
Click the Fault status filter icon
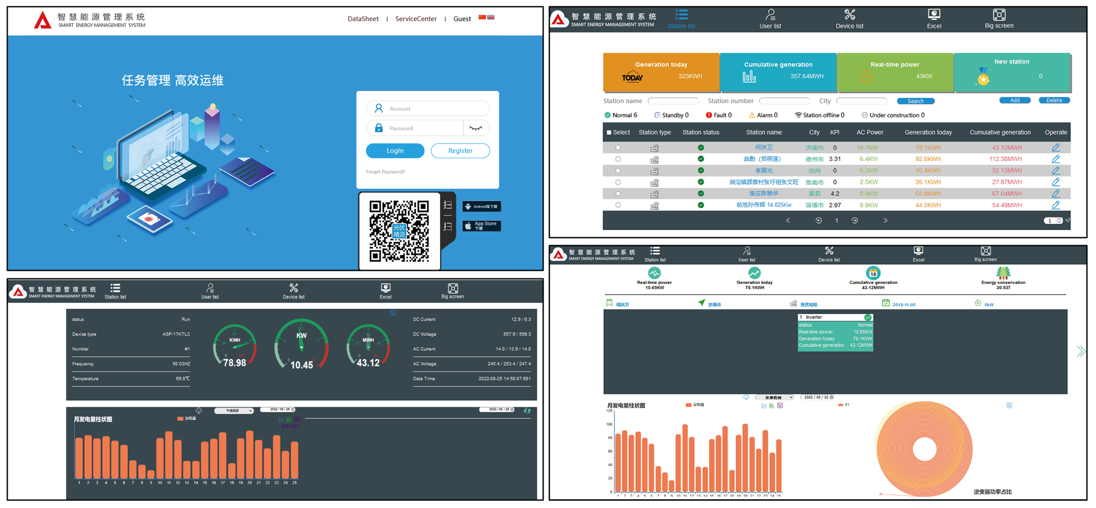[709, 116]
